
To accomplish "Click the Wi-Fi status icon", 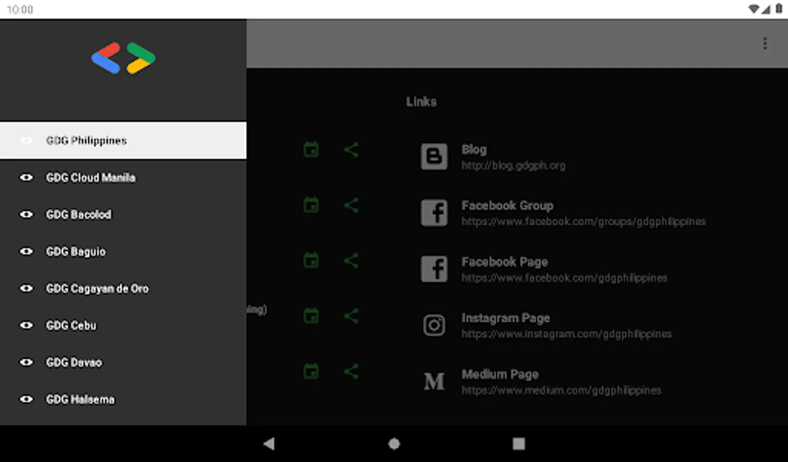I will point(754,9).
